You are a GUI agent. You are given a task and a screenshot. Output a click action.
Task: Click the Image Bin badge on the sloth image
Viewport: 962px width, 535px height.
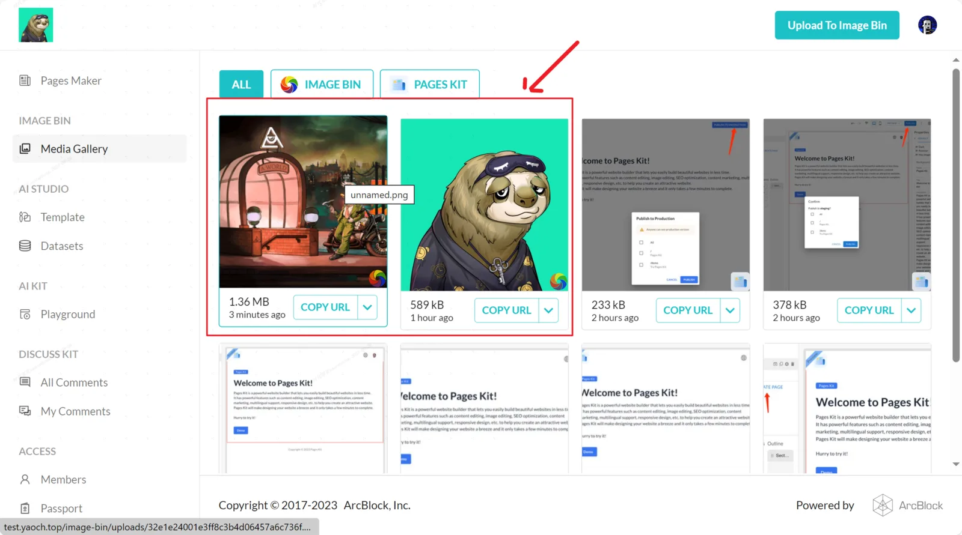[x=559, y=281]
